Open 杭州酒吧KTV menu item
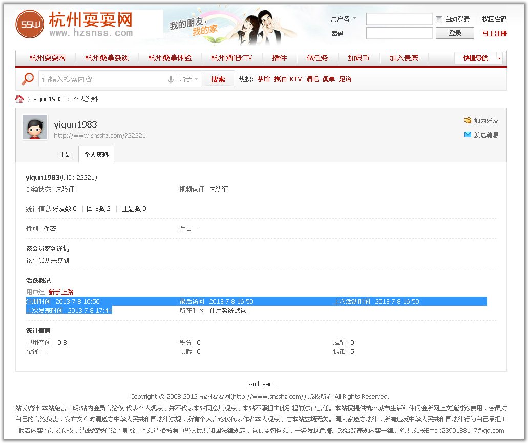The height and width of the screenshot is (443, 528). click(x=231, y=58)
